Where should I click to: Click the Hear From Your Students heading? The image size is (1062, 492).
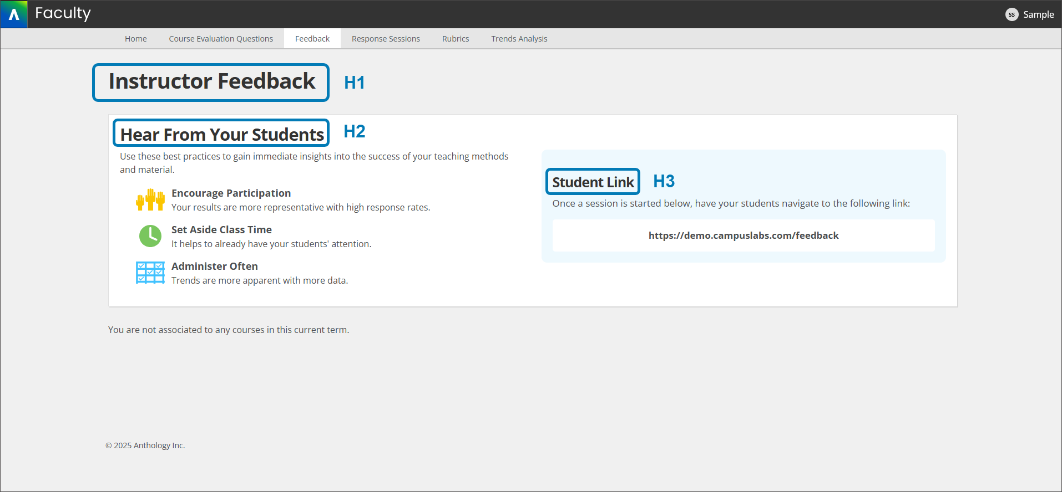click(x=222, y=134)
